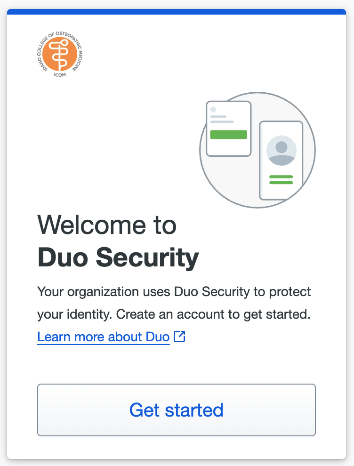Click the Get started button
The image size is (354, 466).
[x=176, y=410]
